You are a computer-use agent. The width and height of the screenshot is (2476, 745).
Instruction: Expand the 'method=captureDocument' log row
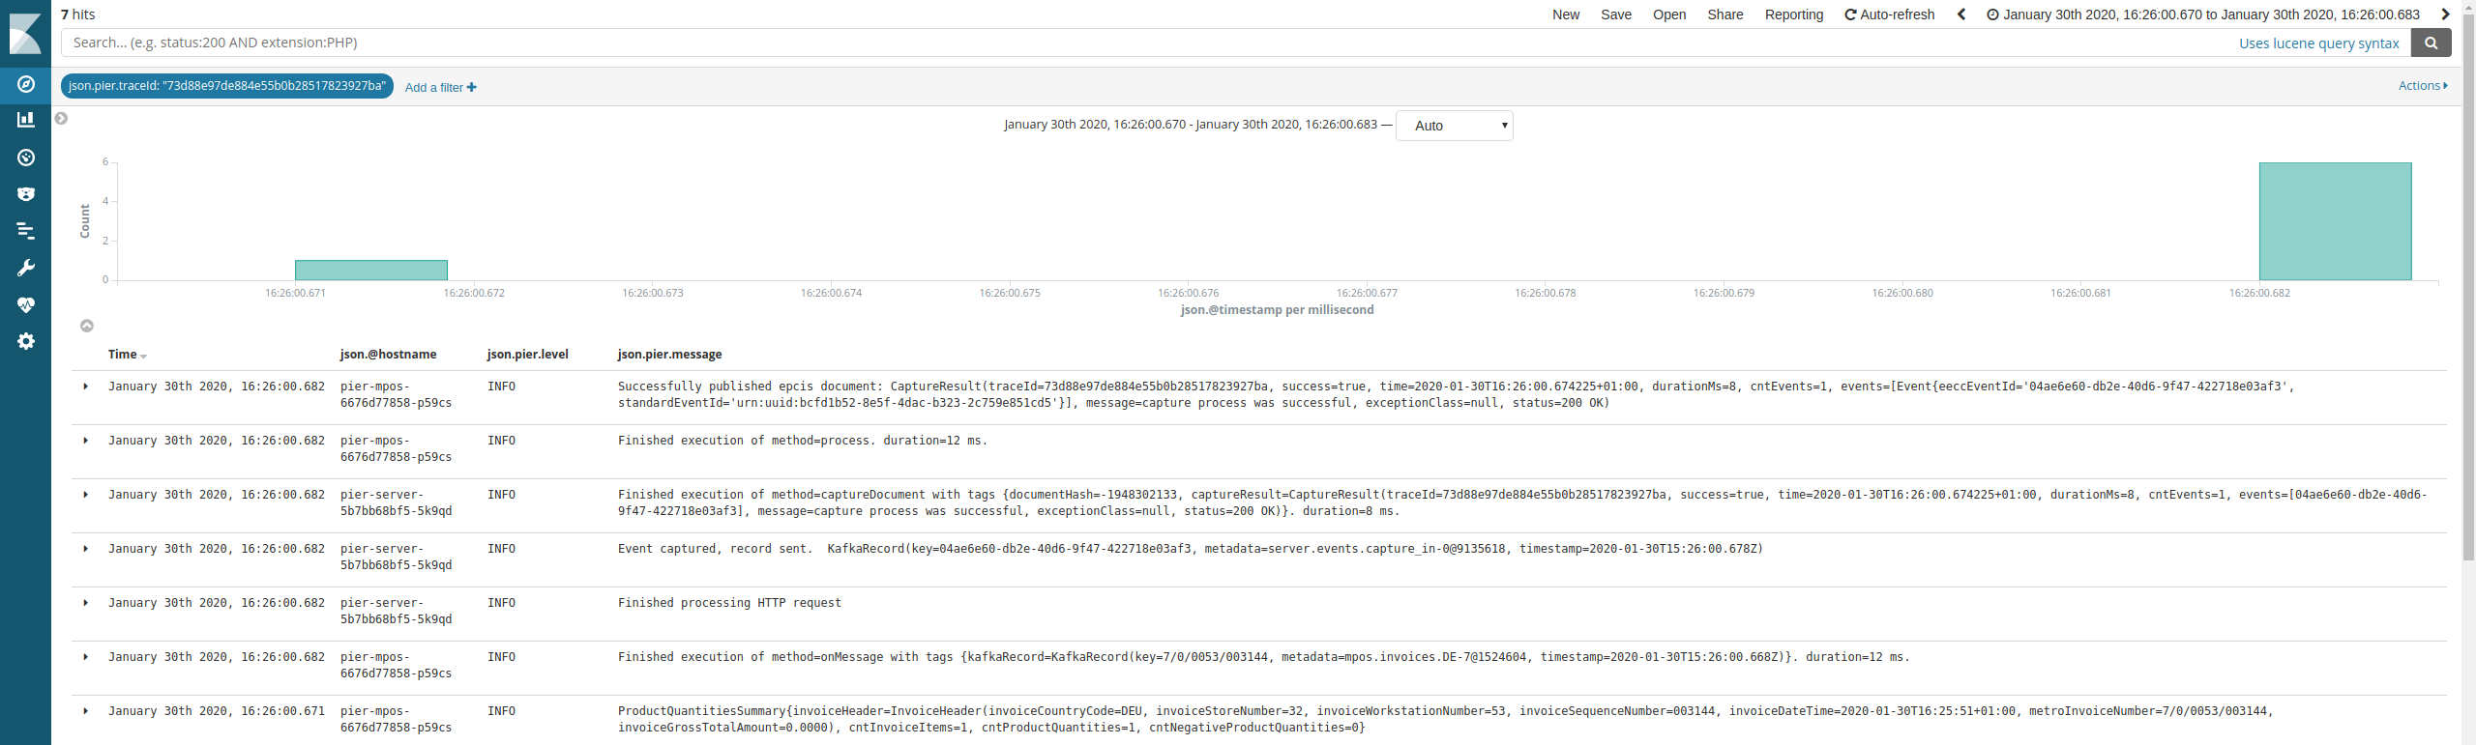coord(86,495)
